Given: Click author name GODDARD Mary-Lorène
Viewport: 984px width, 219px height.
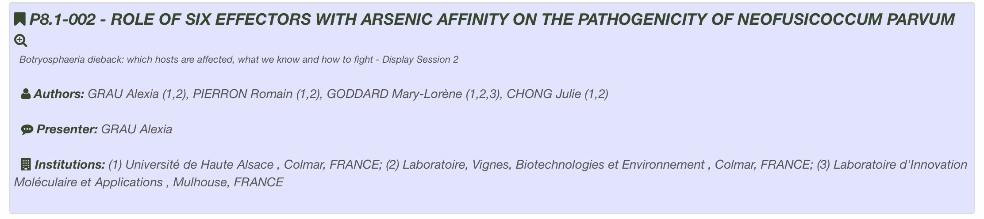Looking at the screenshot, I should click(413, 94).
